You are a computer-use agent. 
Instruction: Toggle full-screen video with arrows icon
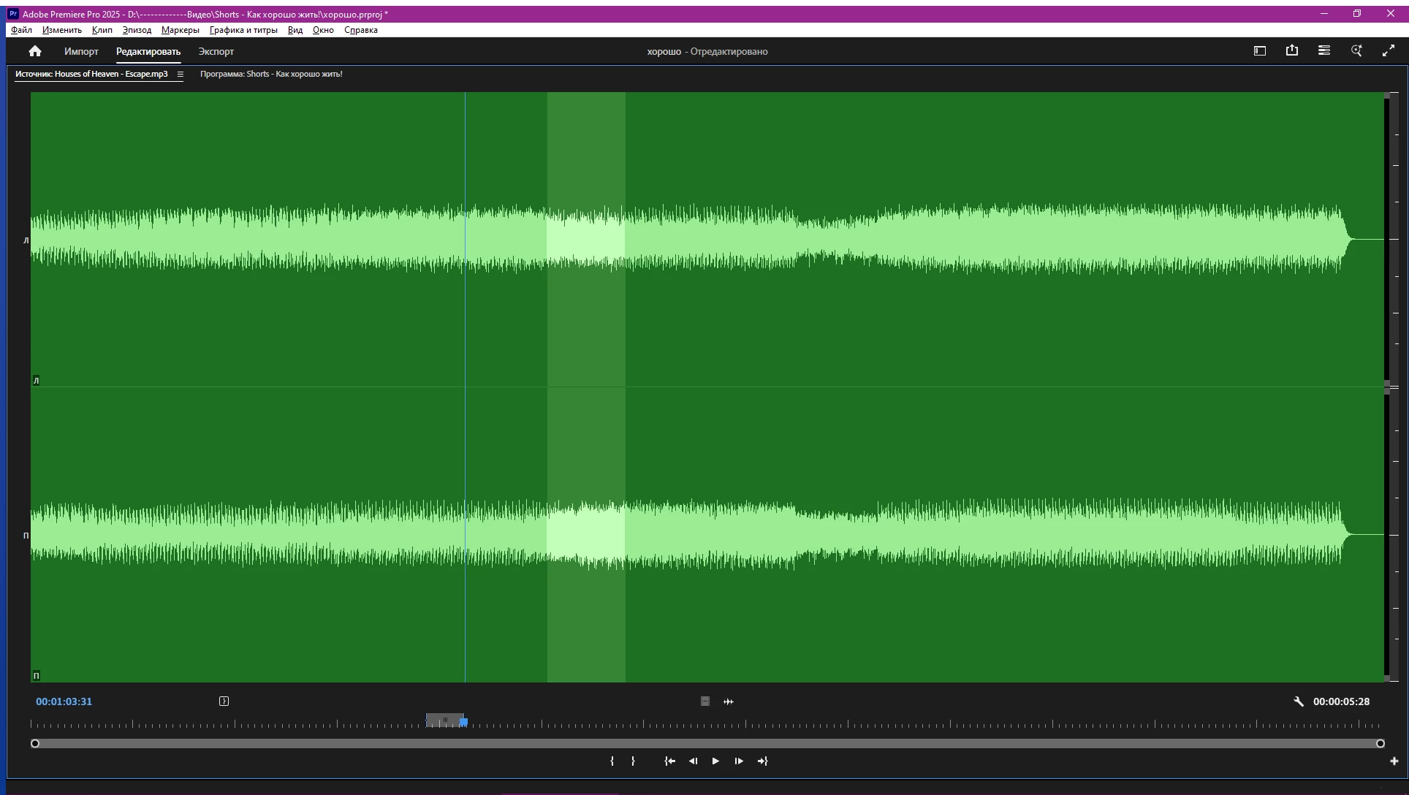[1389, 51]
